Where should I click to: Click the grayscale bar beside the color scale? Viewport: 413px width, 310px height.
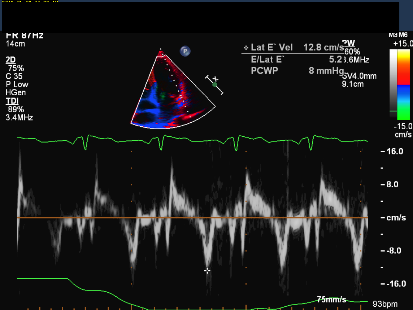[x=393, y=83]
